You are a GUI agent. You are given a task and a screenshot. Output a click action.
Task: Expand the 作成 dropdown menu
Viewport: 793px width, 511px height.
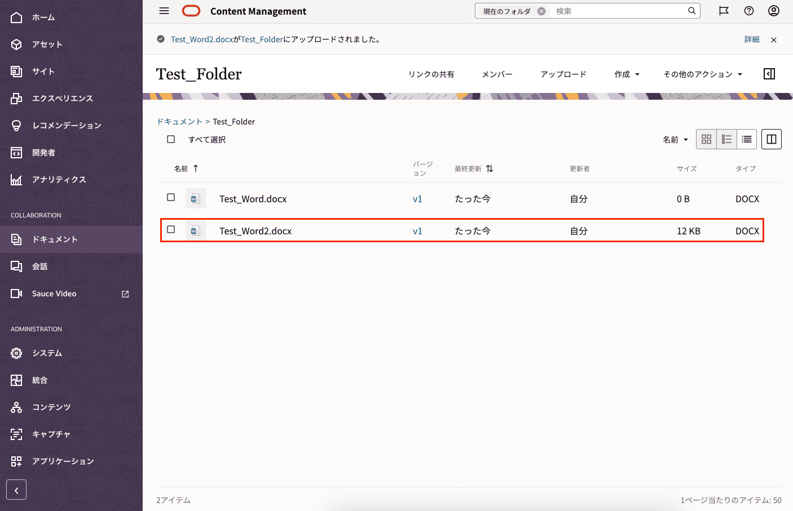point(627,74)
